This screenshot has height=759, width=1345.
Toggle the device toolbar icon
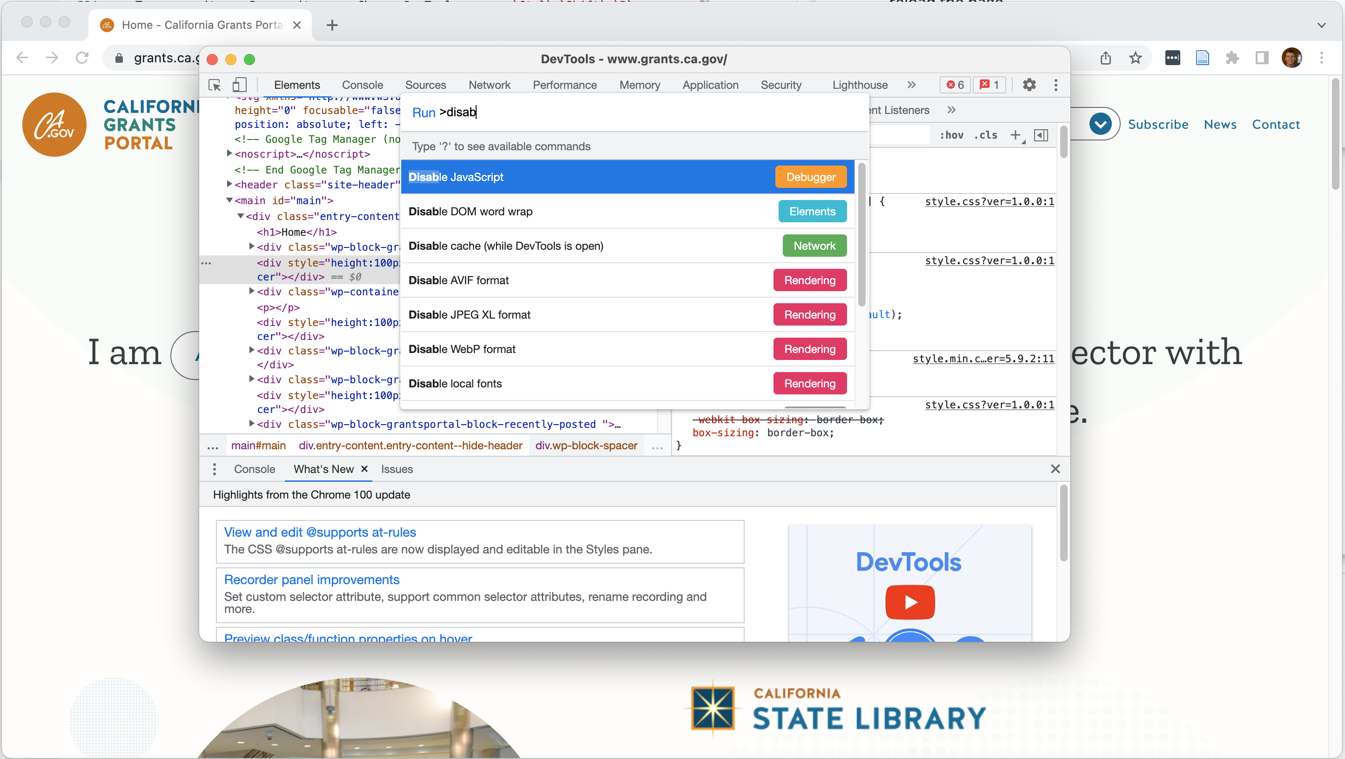pyautogui.click(x=239, y=85)
